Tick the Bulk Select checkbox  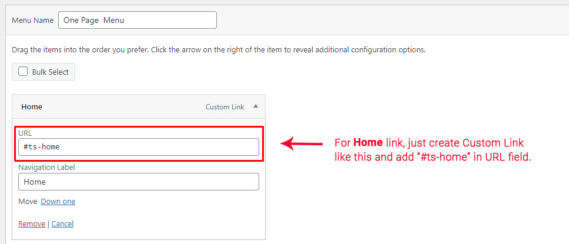click(x=23, y=72)
